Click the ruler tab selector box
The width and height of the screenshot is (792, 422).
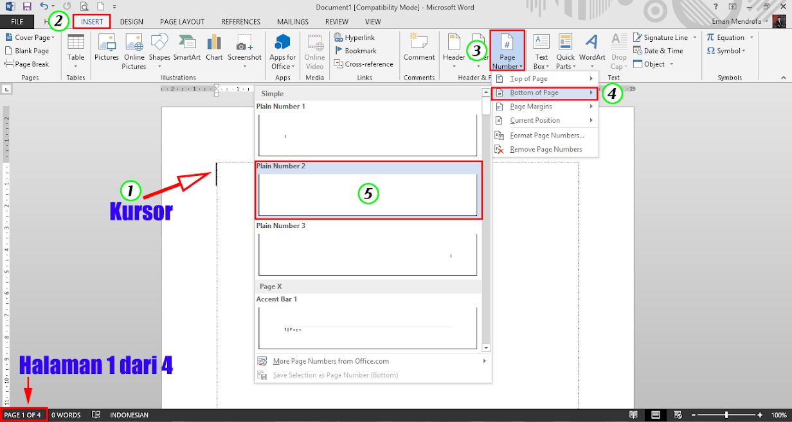(x=6, y=89)
